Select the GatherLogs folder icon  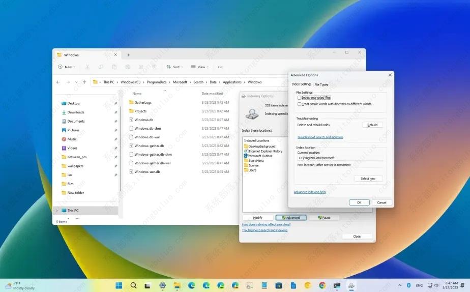[x=131, y=102]
